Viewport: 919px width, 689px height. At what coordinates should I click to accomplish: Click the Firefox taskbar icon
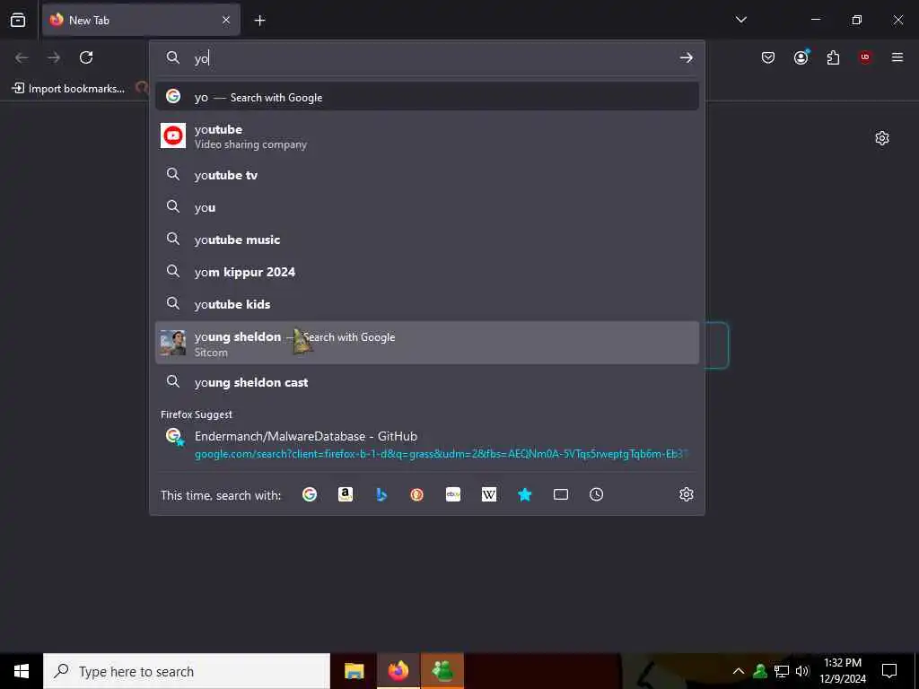[398, 671]
